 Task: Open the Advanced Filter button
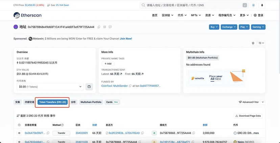[x=249, y=102]
